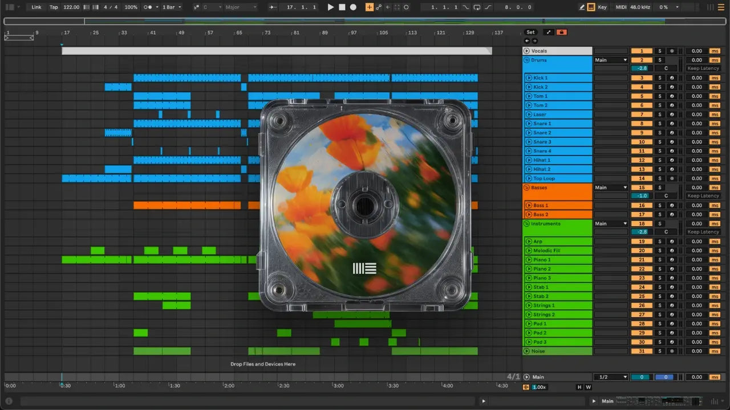Toggle the Vocals track activator

pyautogui.click(x=642, y=51)
